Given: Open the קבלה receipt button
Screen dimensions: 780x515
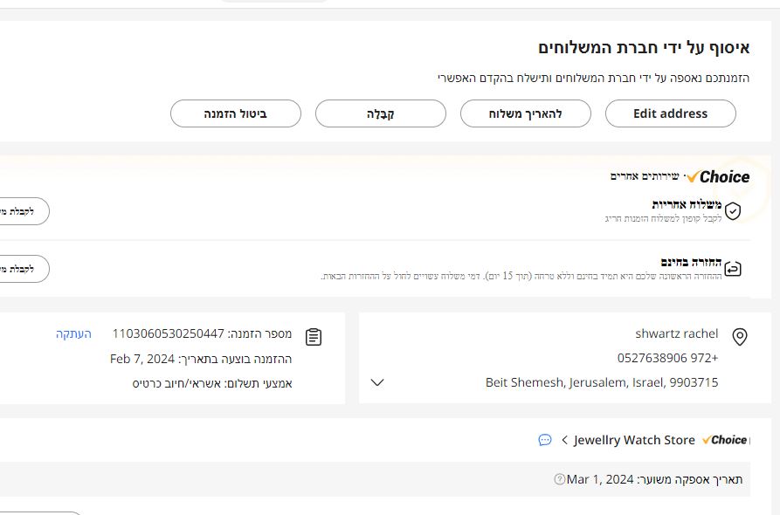Looking at the screenshot, I should (380, 113).
